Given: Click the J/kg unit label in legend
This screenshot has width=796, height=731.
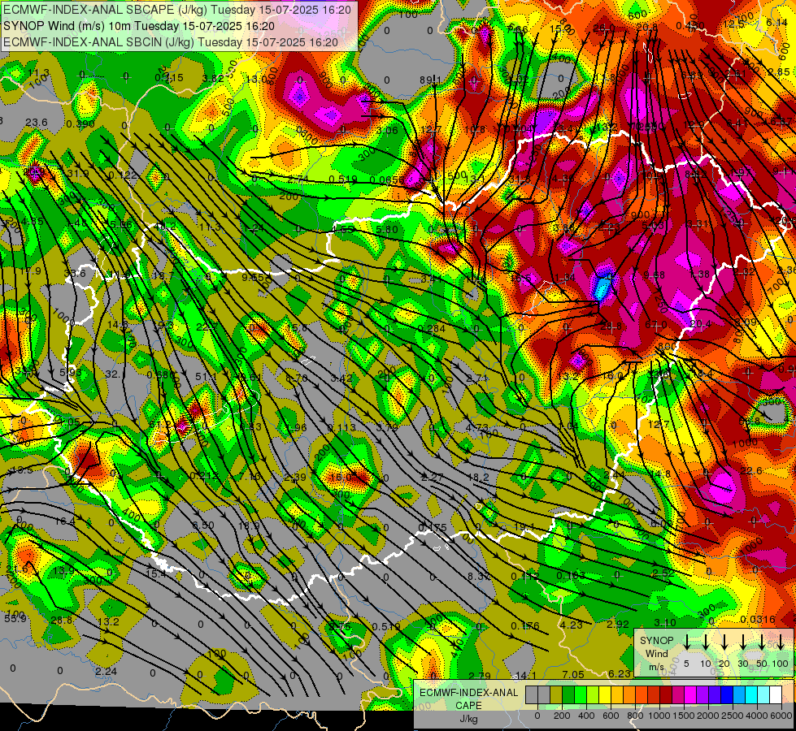Looking at the screenshot, I should click(x=468, y=718).
